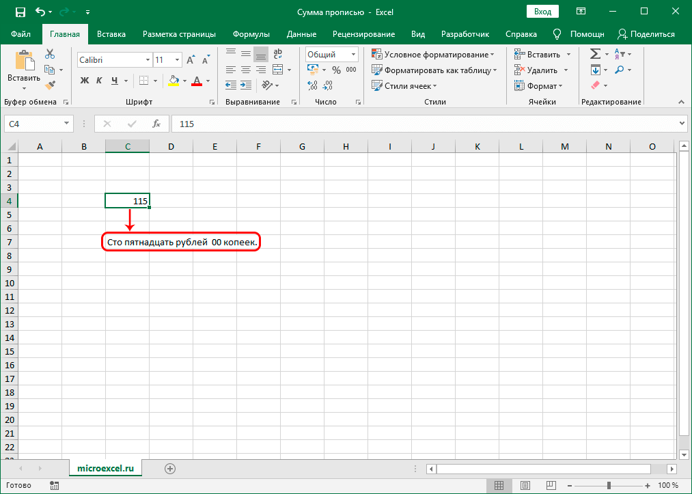This screenshot has width=692, height=494.
Task: Switch to Page Layout view icon
Action: (x=525, y=485)
